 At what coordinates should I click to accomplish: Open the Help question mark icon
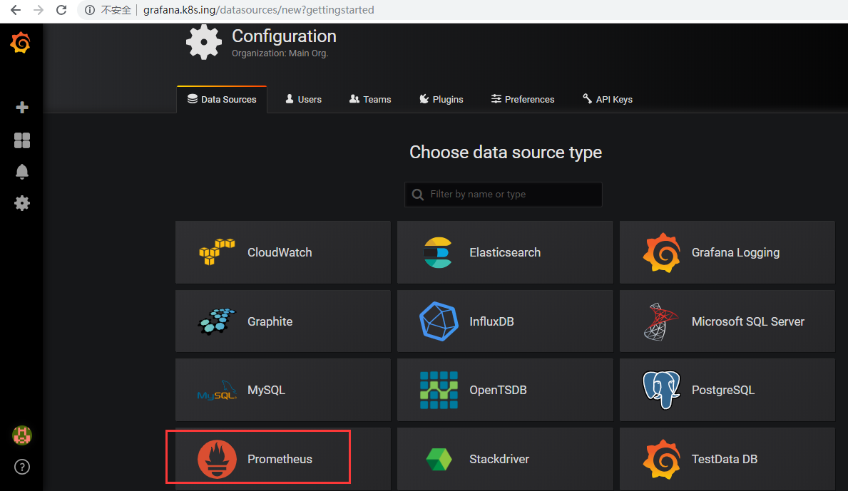pyautogui.click(x=22, y=467)
